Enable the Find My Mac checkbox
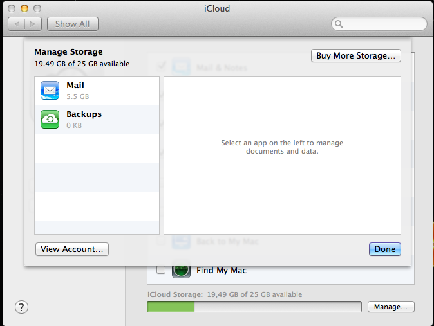The width and height of the screenshot is (434, 326). coord(161,269)
